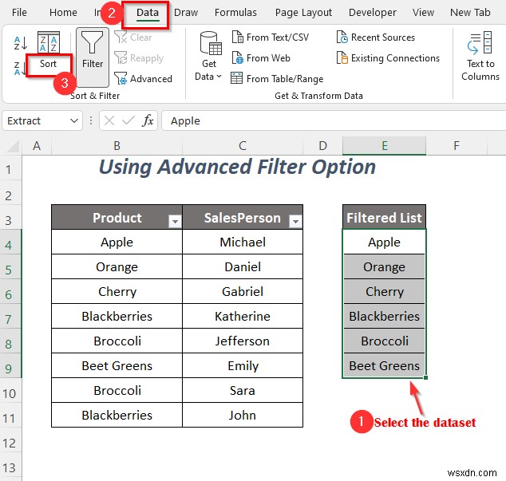The height and width of the screenshot is (481, 506).
Task: Open Existing Connections
Action: tap(388, 58)
